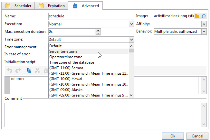210x140 pixels.
Task: Click the copy icon in script toolbar
Action: pos(29,70)
